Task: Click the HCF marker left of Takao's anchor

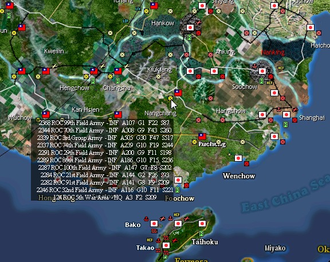Action: click(x=150, y=240)
